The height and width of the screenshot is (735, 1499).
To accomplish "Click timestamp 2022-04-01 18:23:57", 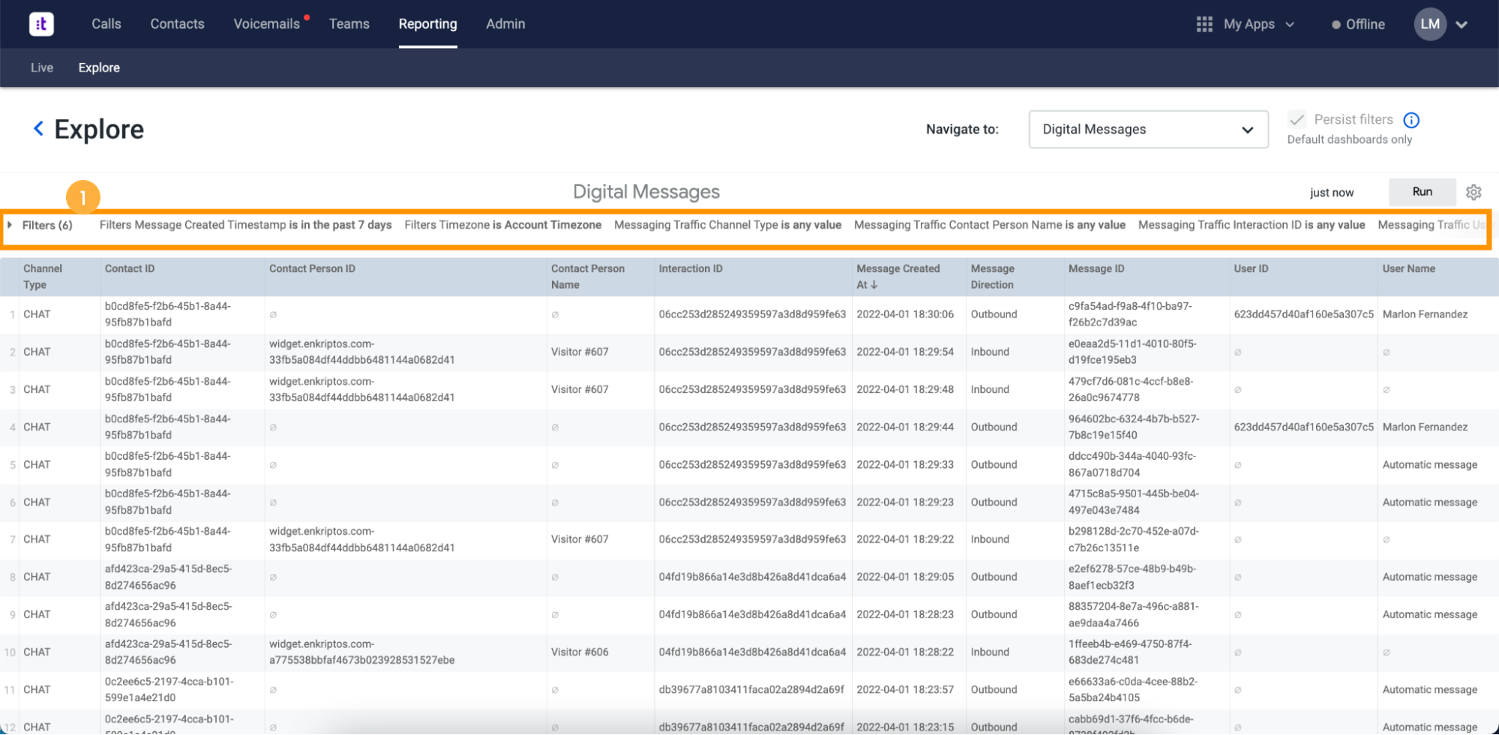I will coord(905,690).
